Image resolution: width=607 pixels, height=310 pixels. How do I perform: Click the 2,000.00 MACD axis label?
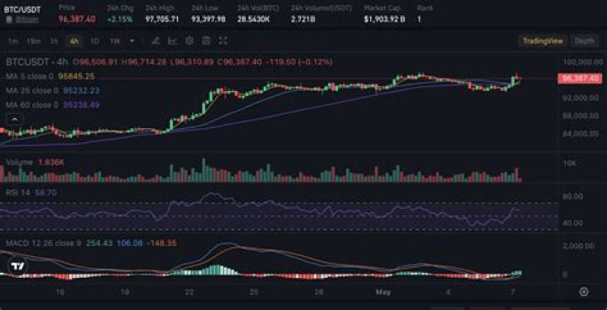point(578,246)
